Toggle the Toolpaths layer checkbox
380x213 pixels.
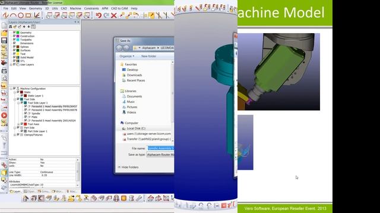point(14,40)
